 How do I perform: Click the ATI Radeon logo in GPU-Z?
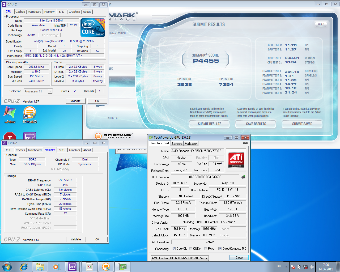(x=236, y=160)
